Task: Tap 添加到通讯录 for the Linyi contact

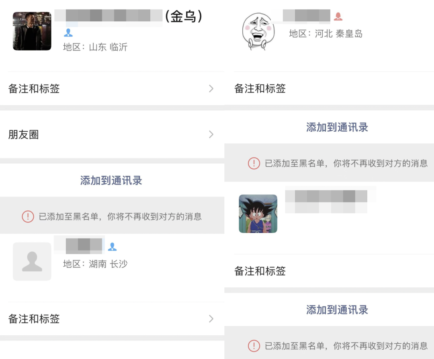Action: (111, 180)
